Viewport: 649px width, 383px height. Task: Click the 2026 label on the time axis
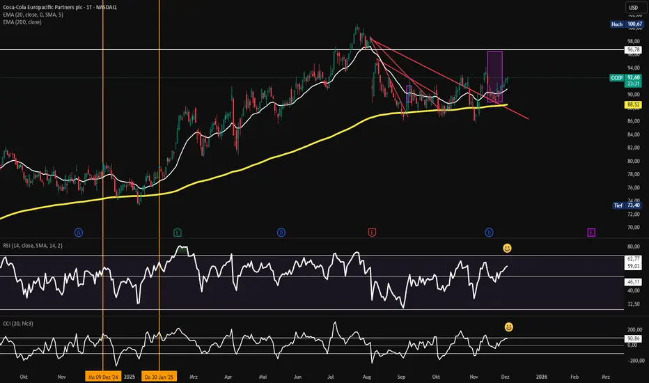tap(541, 377)
